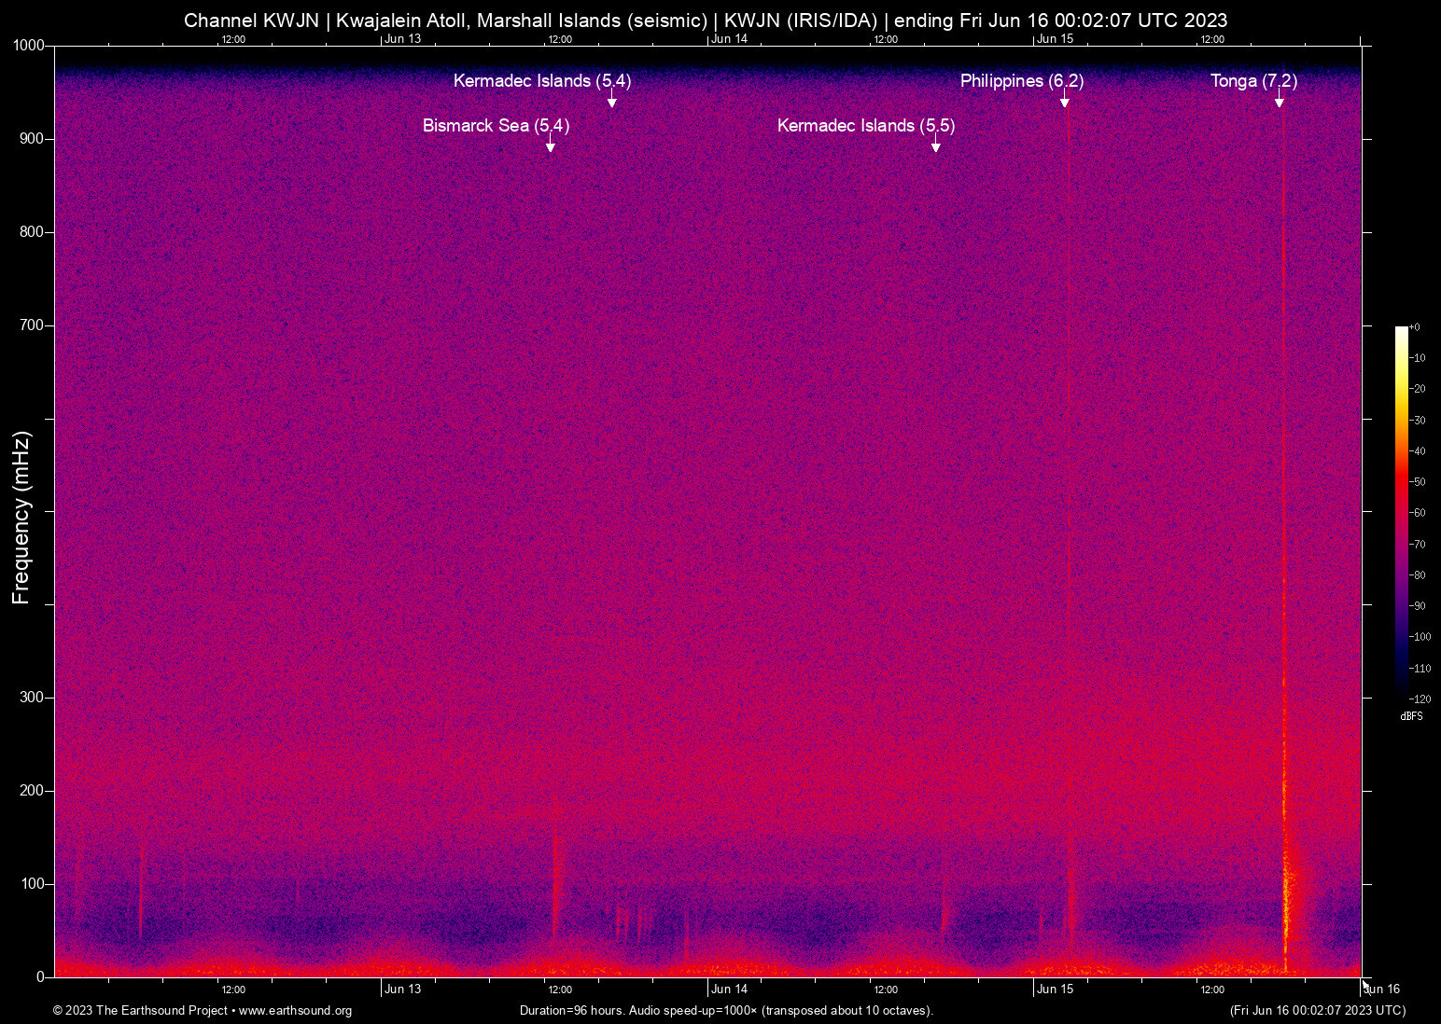Click the Kermadec Islands (5.5) annotation text
This screenshot has height=1024, width=1441.
click(x=865, y=126)
